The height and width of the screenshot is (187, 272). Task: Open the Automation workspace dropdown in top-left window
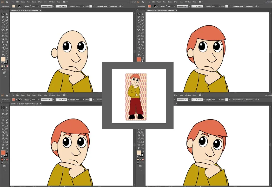133,2
